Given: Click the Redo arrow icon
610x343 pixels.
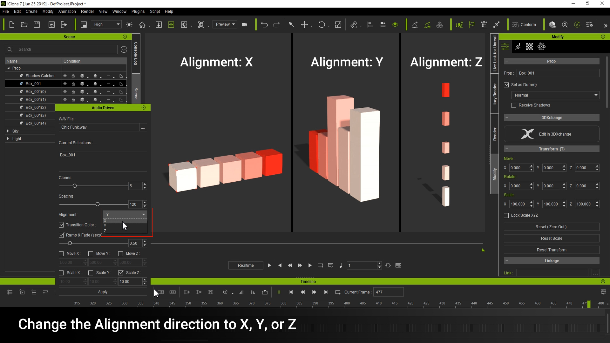Looking at the screenshot, I should 276,24.
